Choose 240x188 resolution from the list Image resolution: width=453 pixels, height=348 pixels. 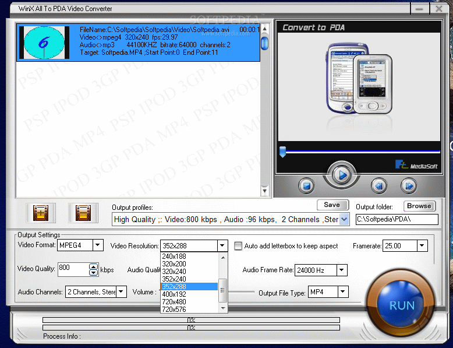tap(189, 256)
